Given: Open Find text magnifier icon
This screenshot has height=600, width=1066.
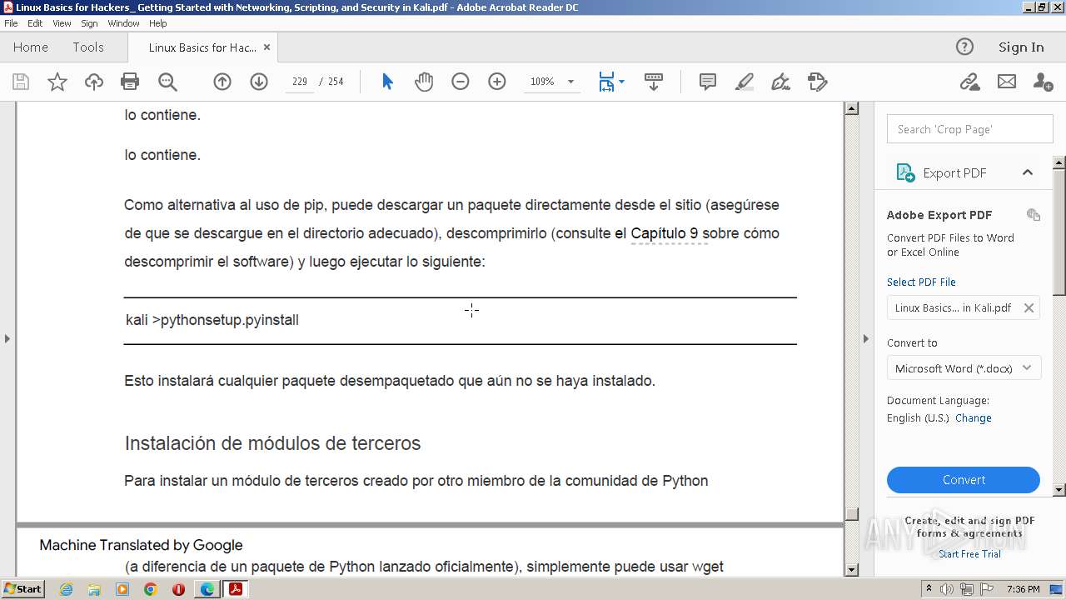Looking at the screenshot, I should click(167, 82).
